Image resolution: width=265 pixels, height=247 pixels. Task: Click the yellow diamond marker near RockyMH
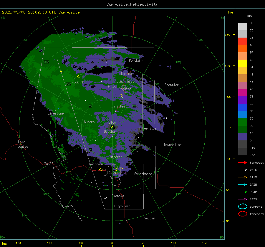79,77
